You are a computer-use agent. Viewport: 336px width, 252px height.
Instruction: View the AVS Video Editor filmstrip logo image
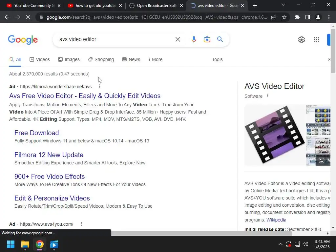click(275, 135)
